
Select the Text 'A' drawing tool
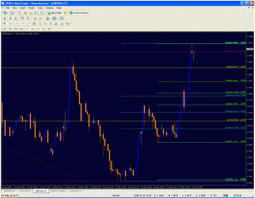click(45, 24)
